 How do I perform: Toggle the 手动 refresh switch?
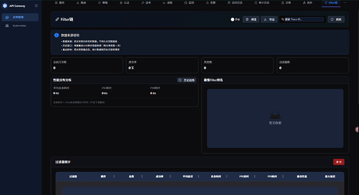pos(233,19)
